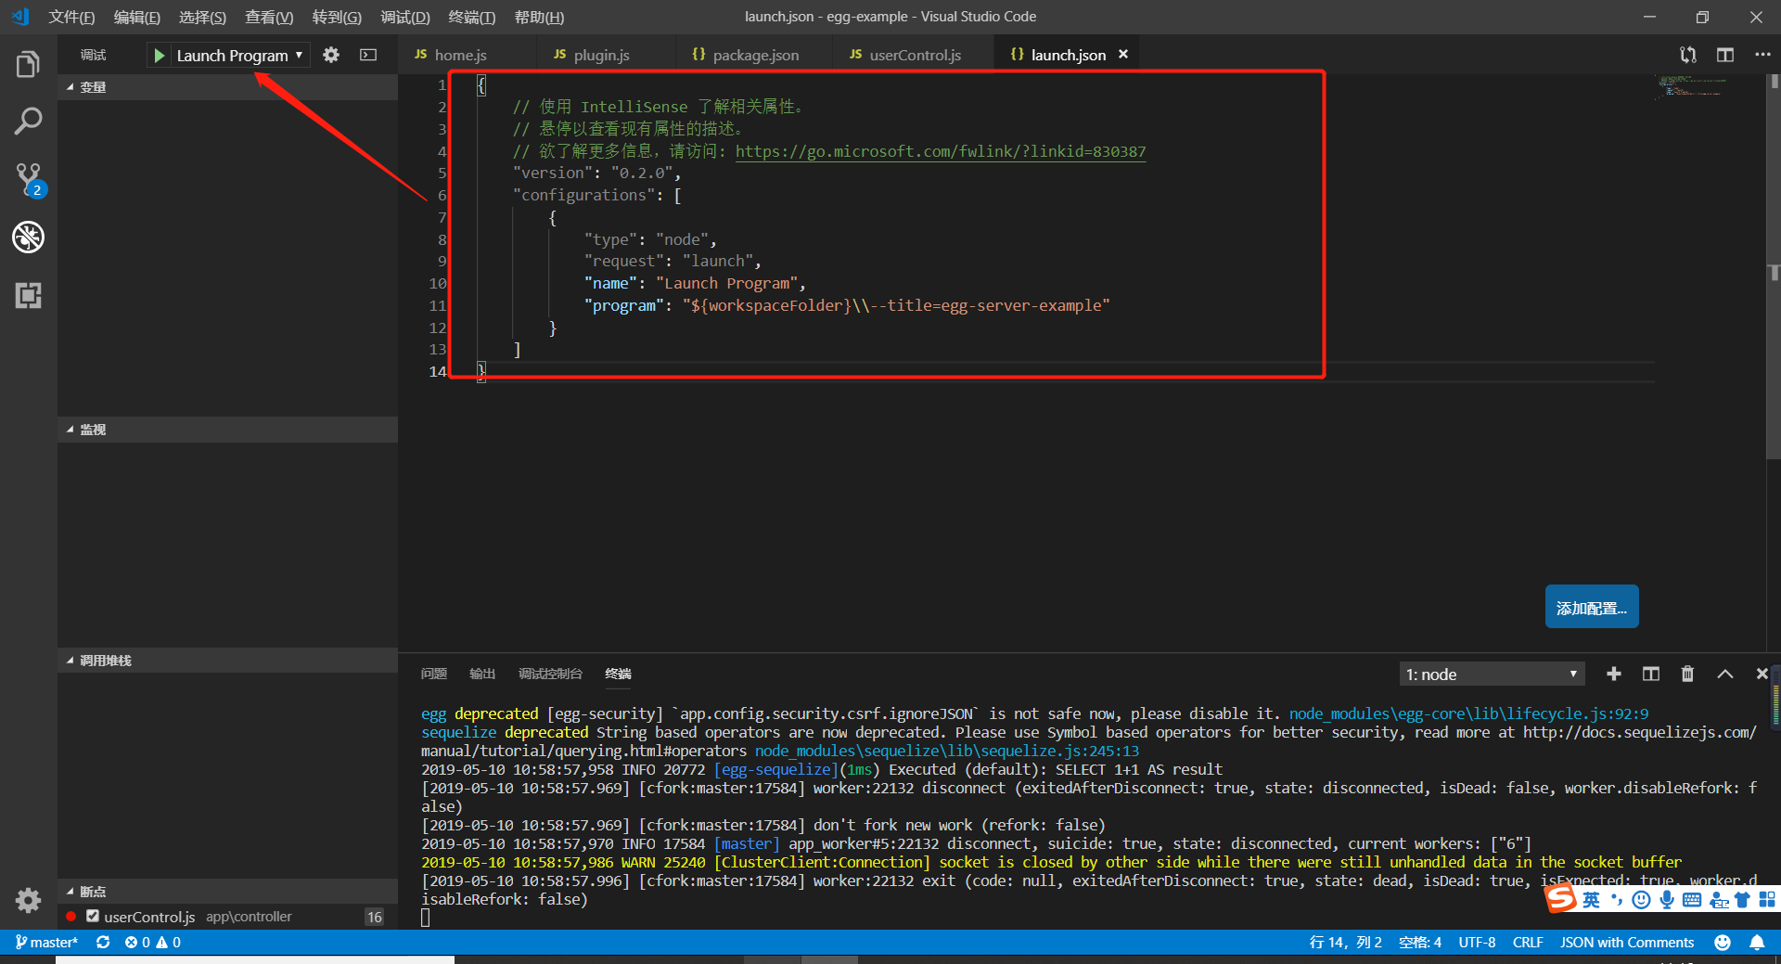Open the Extensions view in the activity bar
Viewport: 1781px width, 964px height.
[28, 295]
